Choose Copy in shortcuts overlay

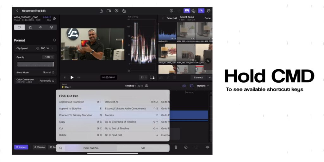80,122
